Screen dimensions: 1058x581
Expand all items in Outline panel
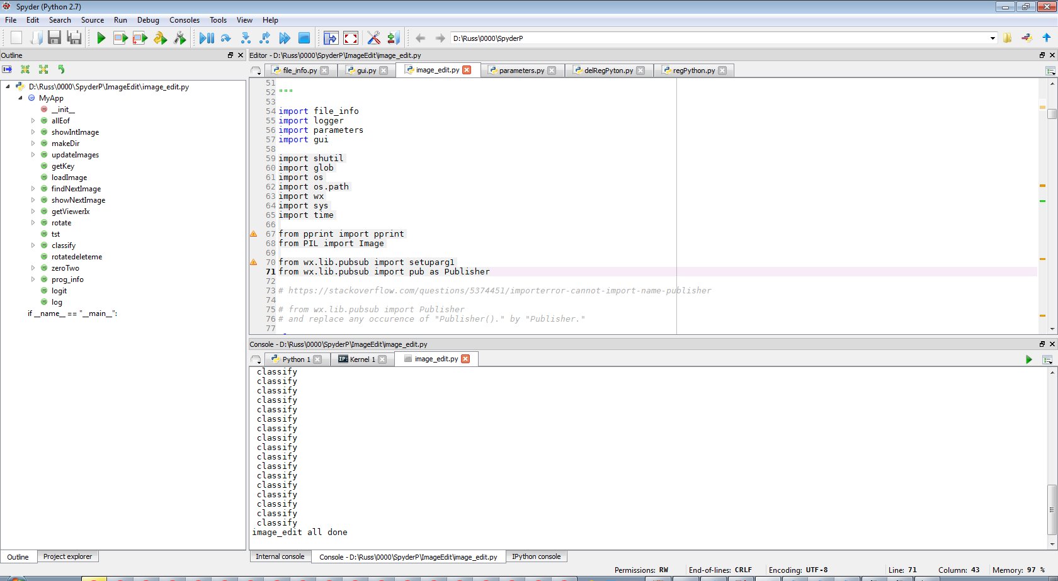[x=43, y=69]
